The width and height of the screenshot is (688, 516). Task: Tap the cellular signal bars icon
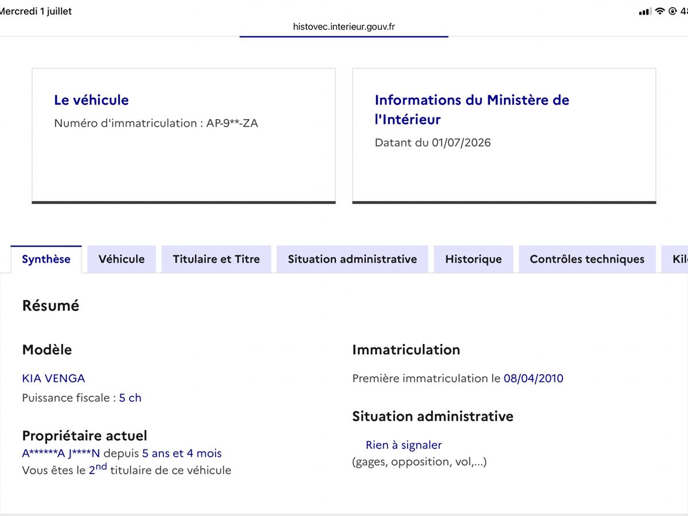pyautogui.click(x=645, y=11)
